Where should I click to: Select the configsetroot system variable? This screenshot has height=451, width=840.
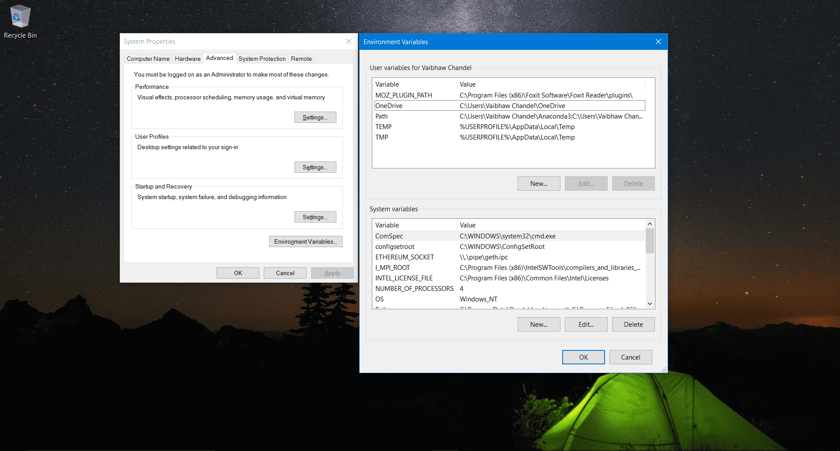509,247
